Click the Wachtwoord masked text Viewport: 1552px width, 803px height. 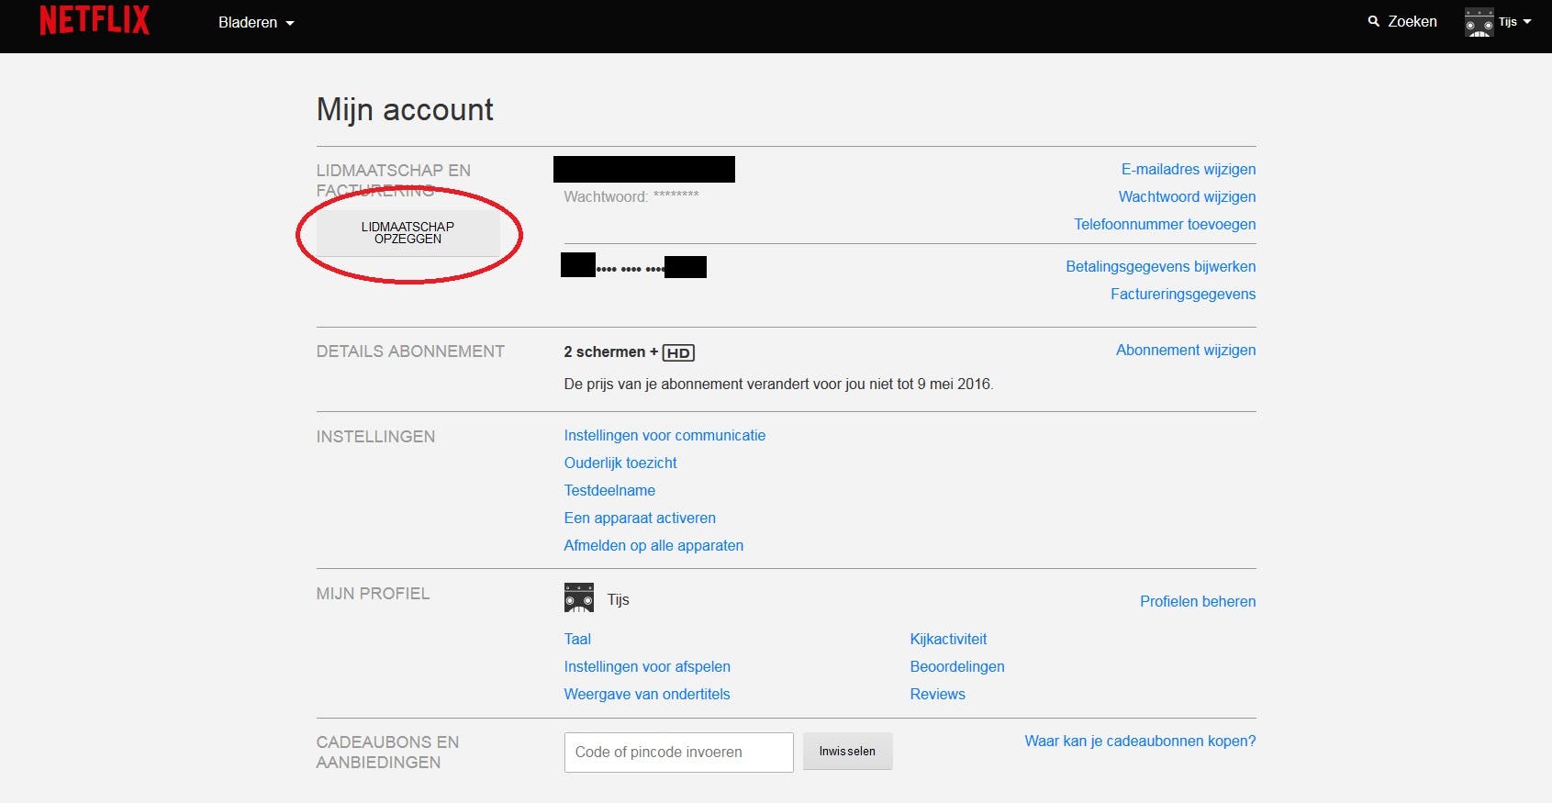(631, 195)
